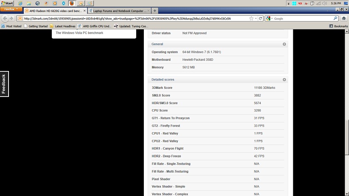Open the Firefox application menu
This screenshot has width=349, height=196.
click(11, 9)
